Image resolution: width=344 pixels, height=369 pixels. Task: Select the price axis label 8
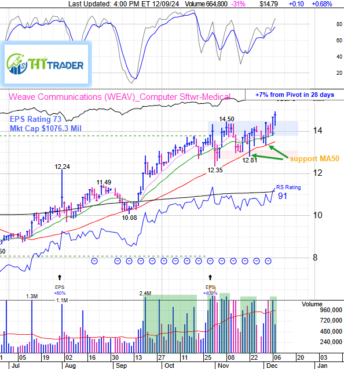pos(315,258)
